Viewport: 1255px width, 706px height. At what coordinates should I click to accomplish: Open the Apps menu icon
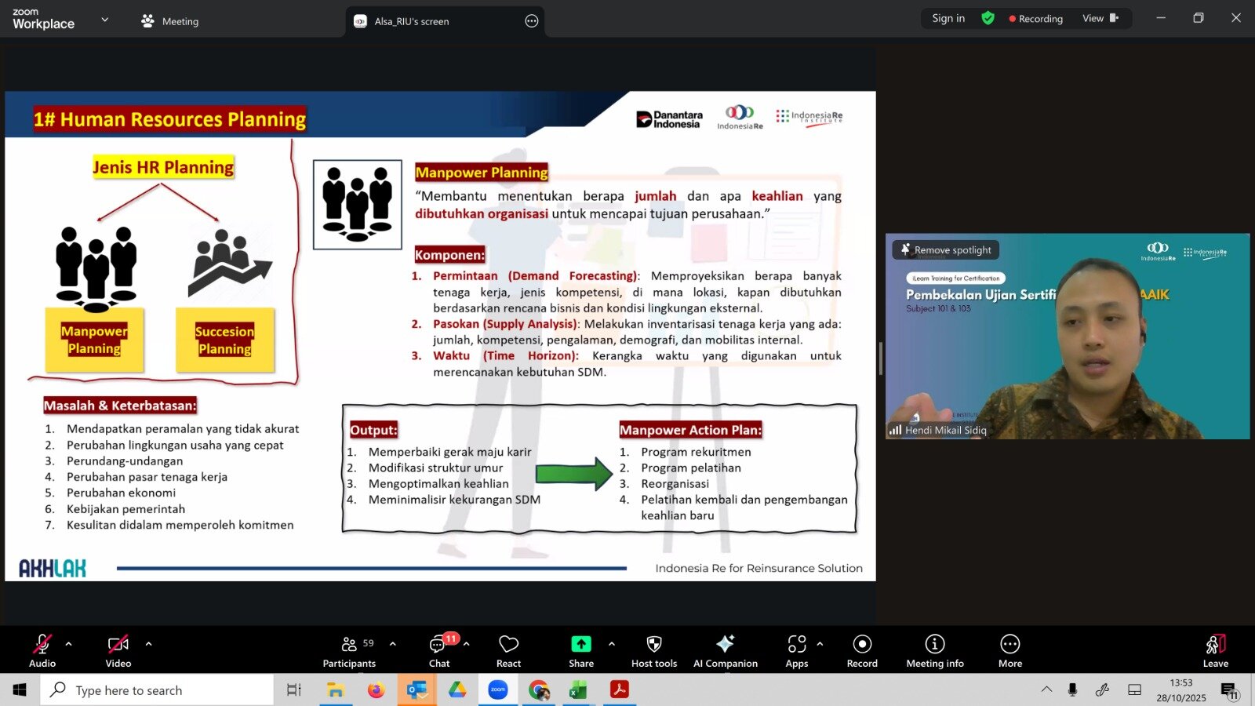[796, 650]
